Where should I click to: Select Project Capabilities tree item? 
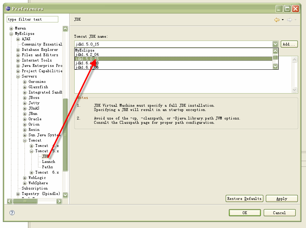coord(42,71)
